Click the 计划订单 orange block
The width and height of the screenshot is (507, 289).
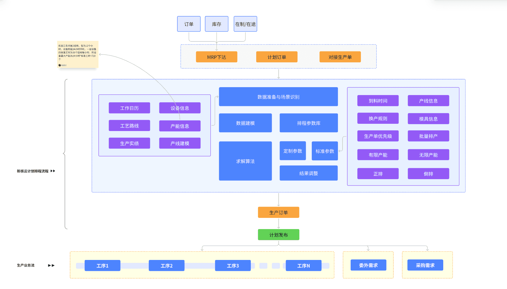(x=277, y=57)
